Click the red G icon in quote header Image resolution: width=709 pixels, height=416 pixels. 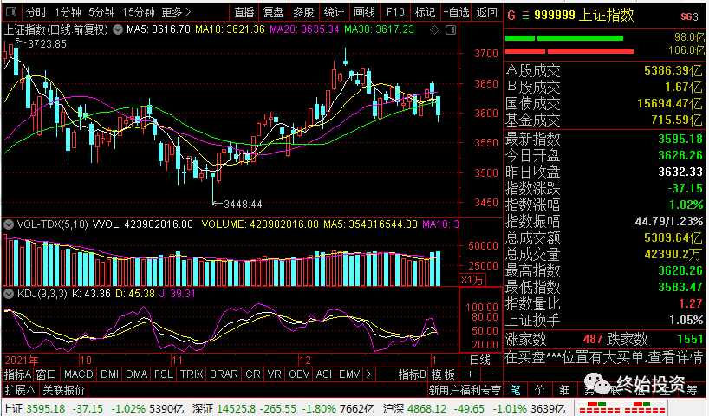pos(511,16)
